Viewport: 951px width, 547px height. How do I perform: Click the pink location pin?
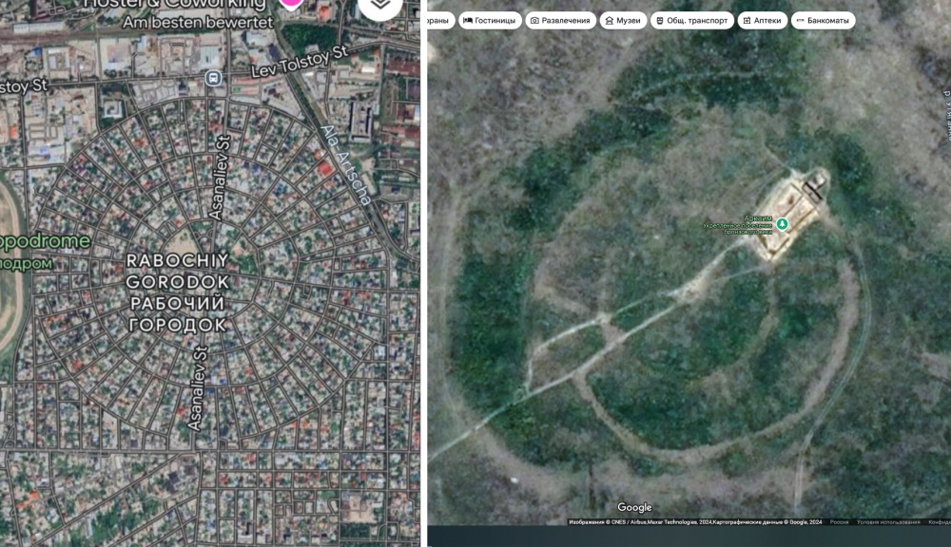click(x=291, y=4)
